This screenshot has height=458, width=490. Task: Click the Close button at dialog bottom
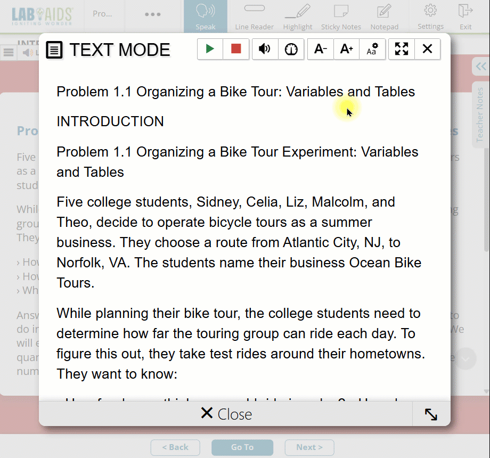[x=226, y=414]
